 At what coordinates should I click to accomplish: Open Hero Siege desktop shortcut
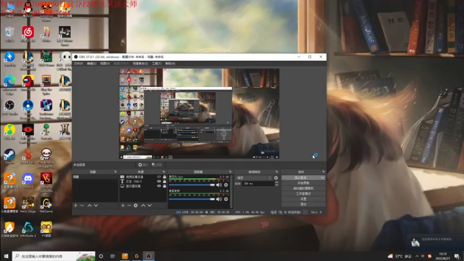[x=28, y=205]
